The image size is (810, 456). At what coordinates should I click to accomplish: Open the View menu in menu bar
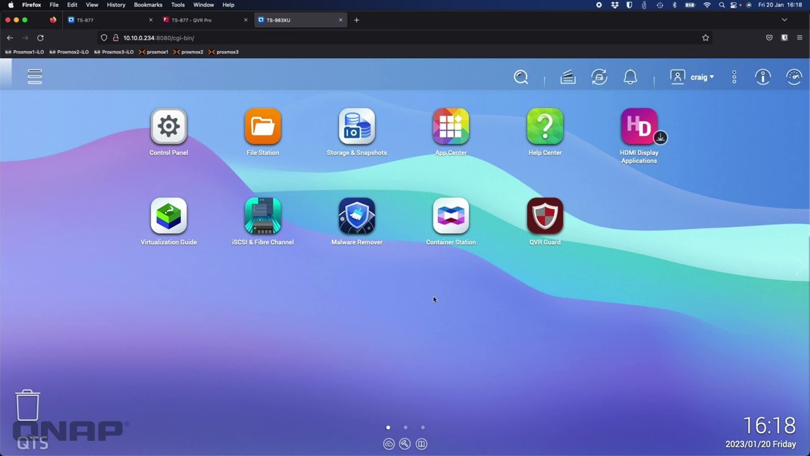click(92, 5)
